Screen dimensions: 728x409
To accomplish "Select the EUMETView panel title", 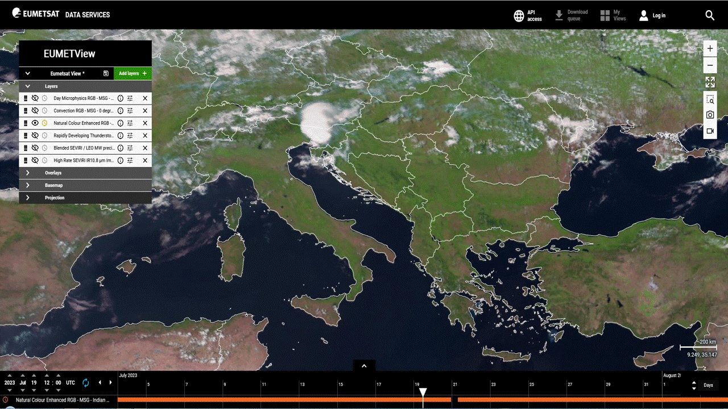I will tap(69, 54).
